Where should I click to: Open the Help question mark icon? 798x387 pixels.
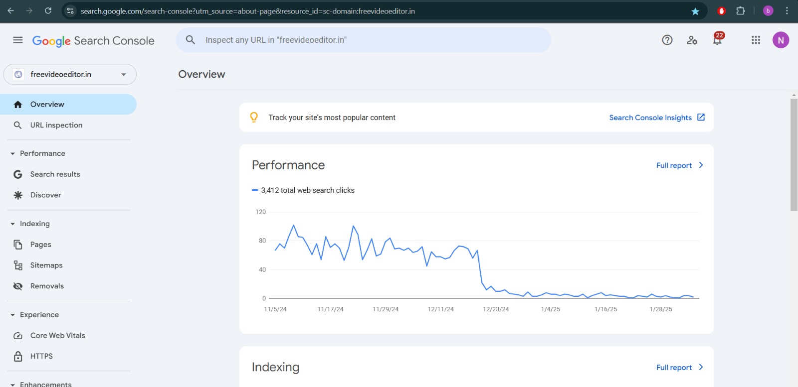click(x=667, y=40)
